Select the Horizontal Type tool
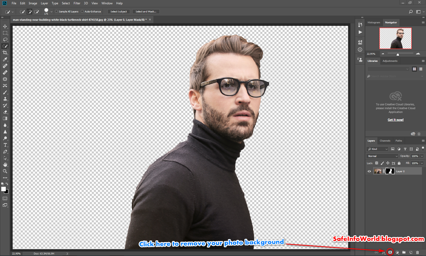Screen dimensions: 426x256 tap(5, 145)
